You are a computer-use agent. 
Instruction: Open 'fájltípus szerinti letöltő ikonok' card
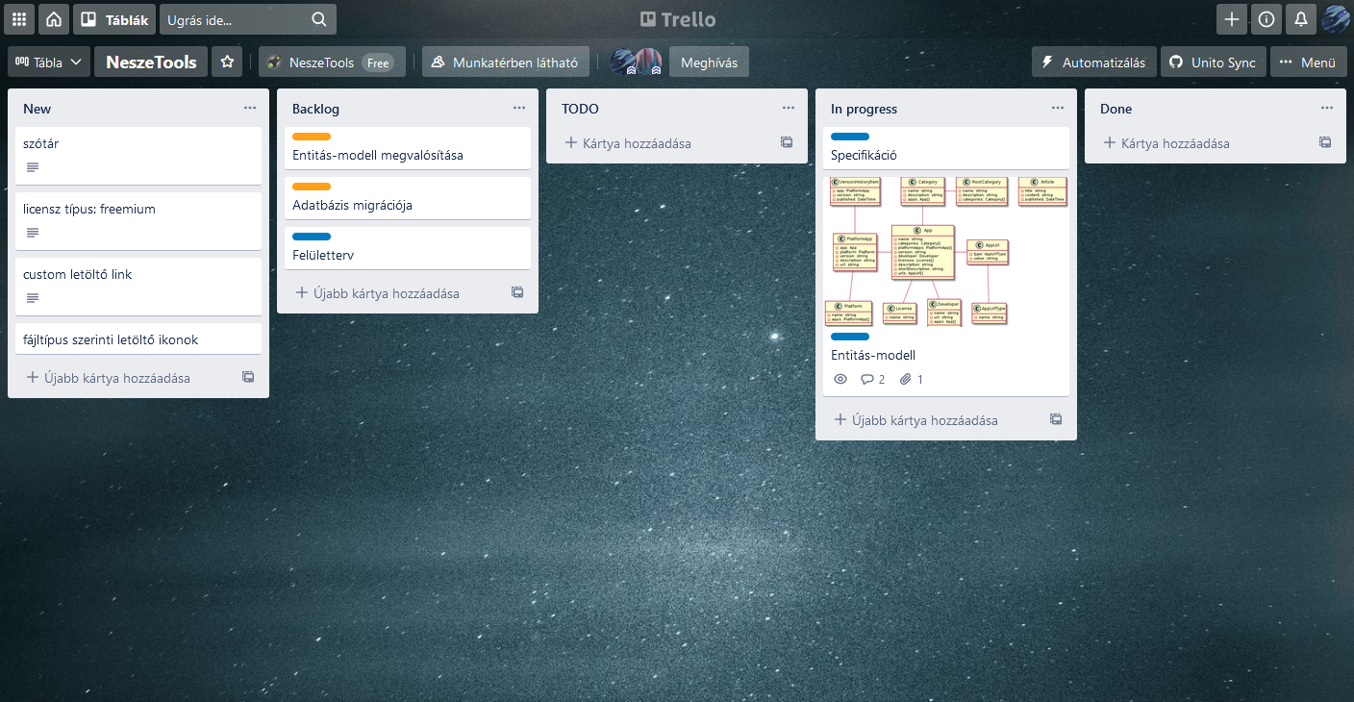[138, 338]
